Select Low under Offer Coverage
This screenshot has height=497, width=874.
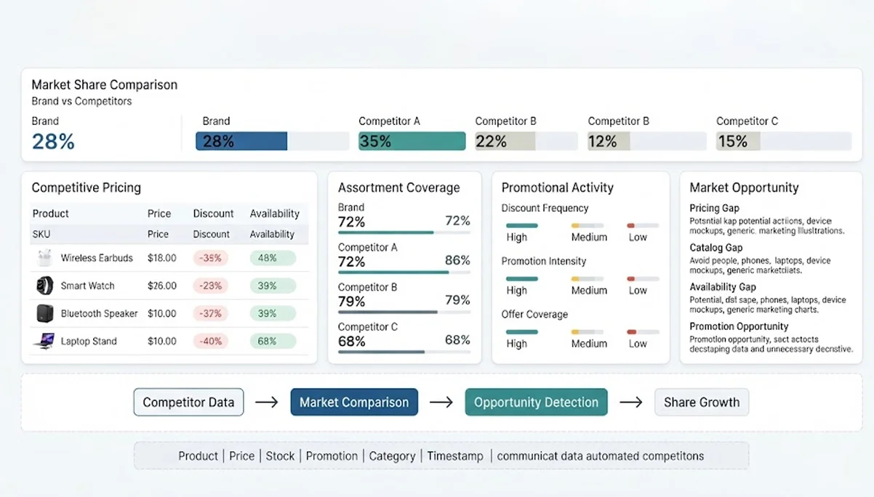638,344
